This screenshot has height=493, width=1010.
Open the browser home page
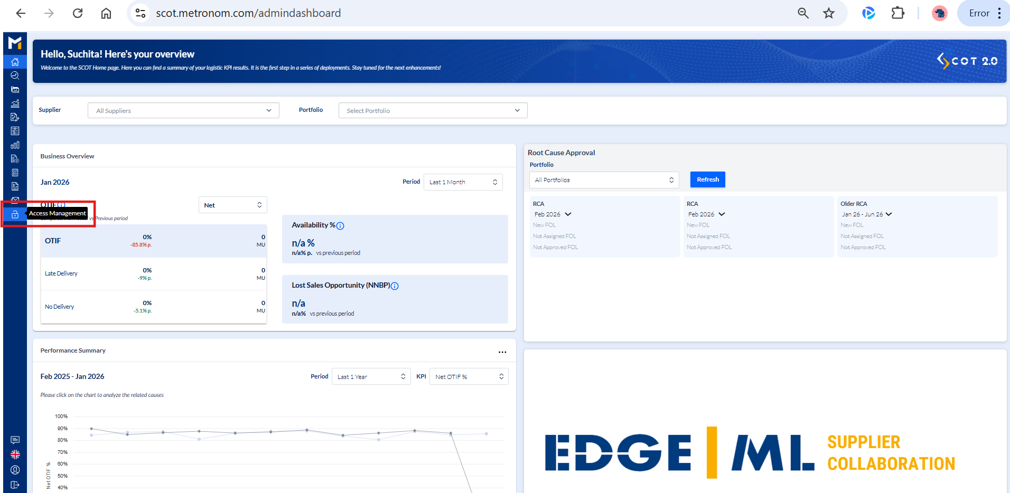tap(106, 13)
